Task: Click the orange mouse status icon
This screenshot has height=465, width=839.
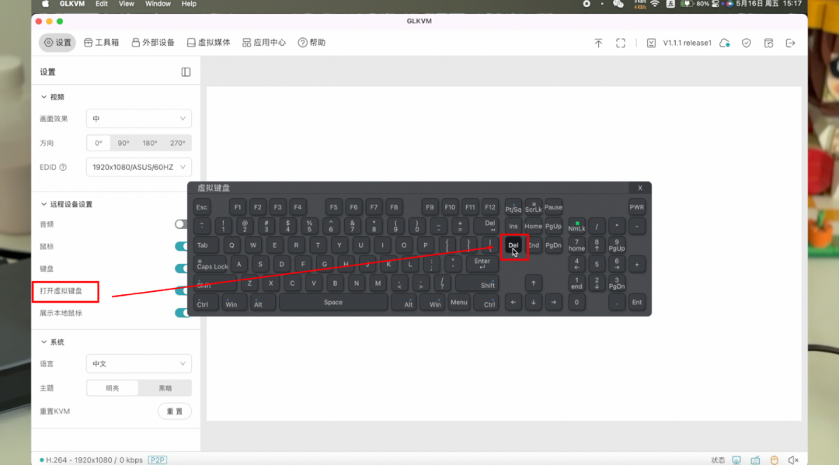Action: coord(774,460)
